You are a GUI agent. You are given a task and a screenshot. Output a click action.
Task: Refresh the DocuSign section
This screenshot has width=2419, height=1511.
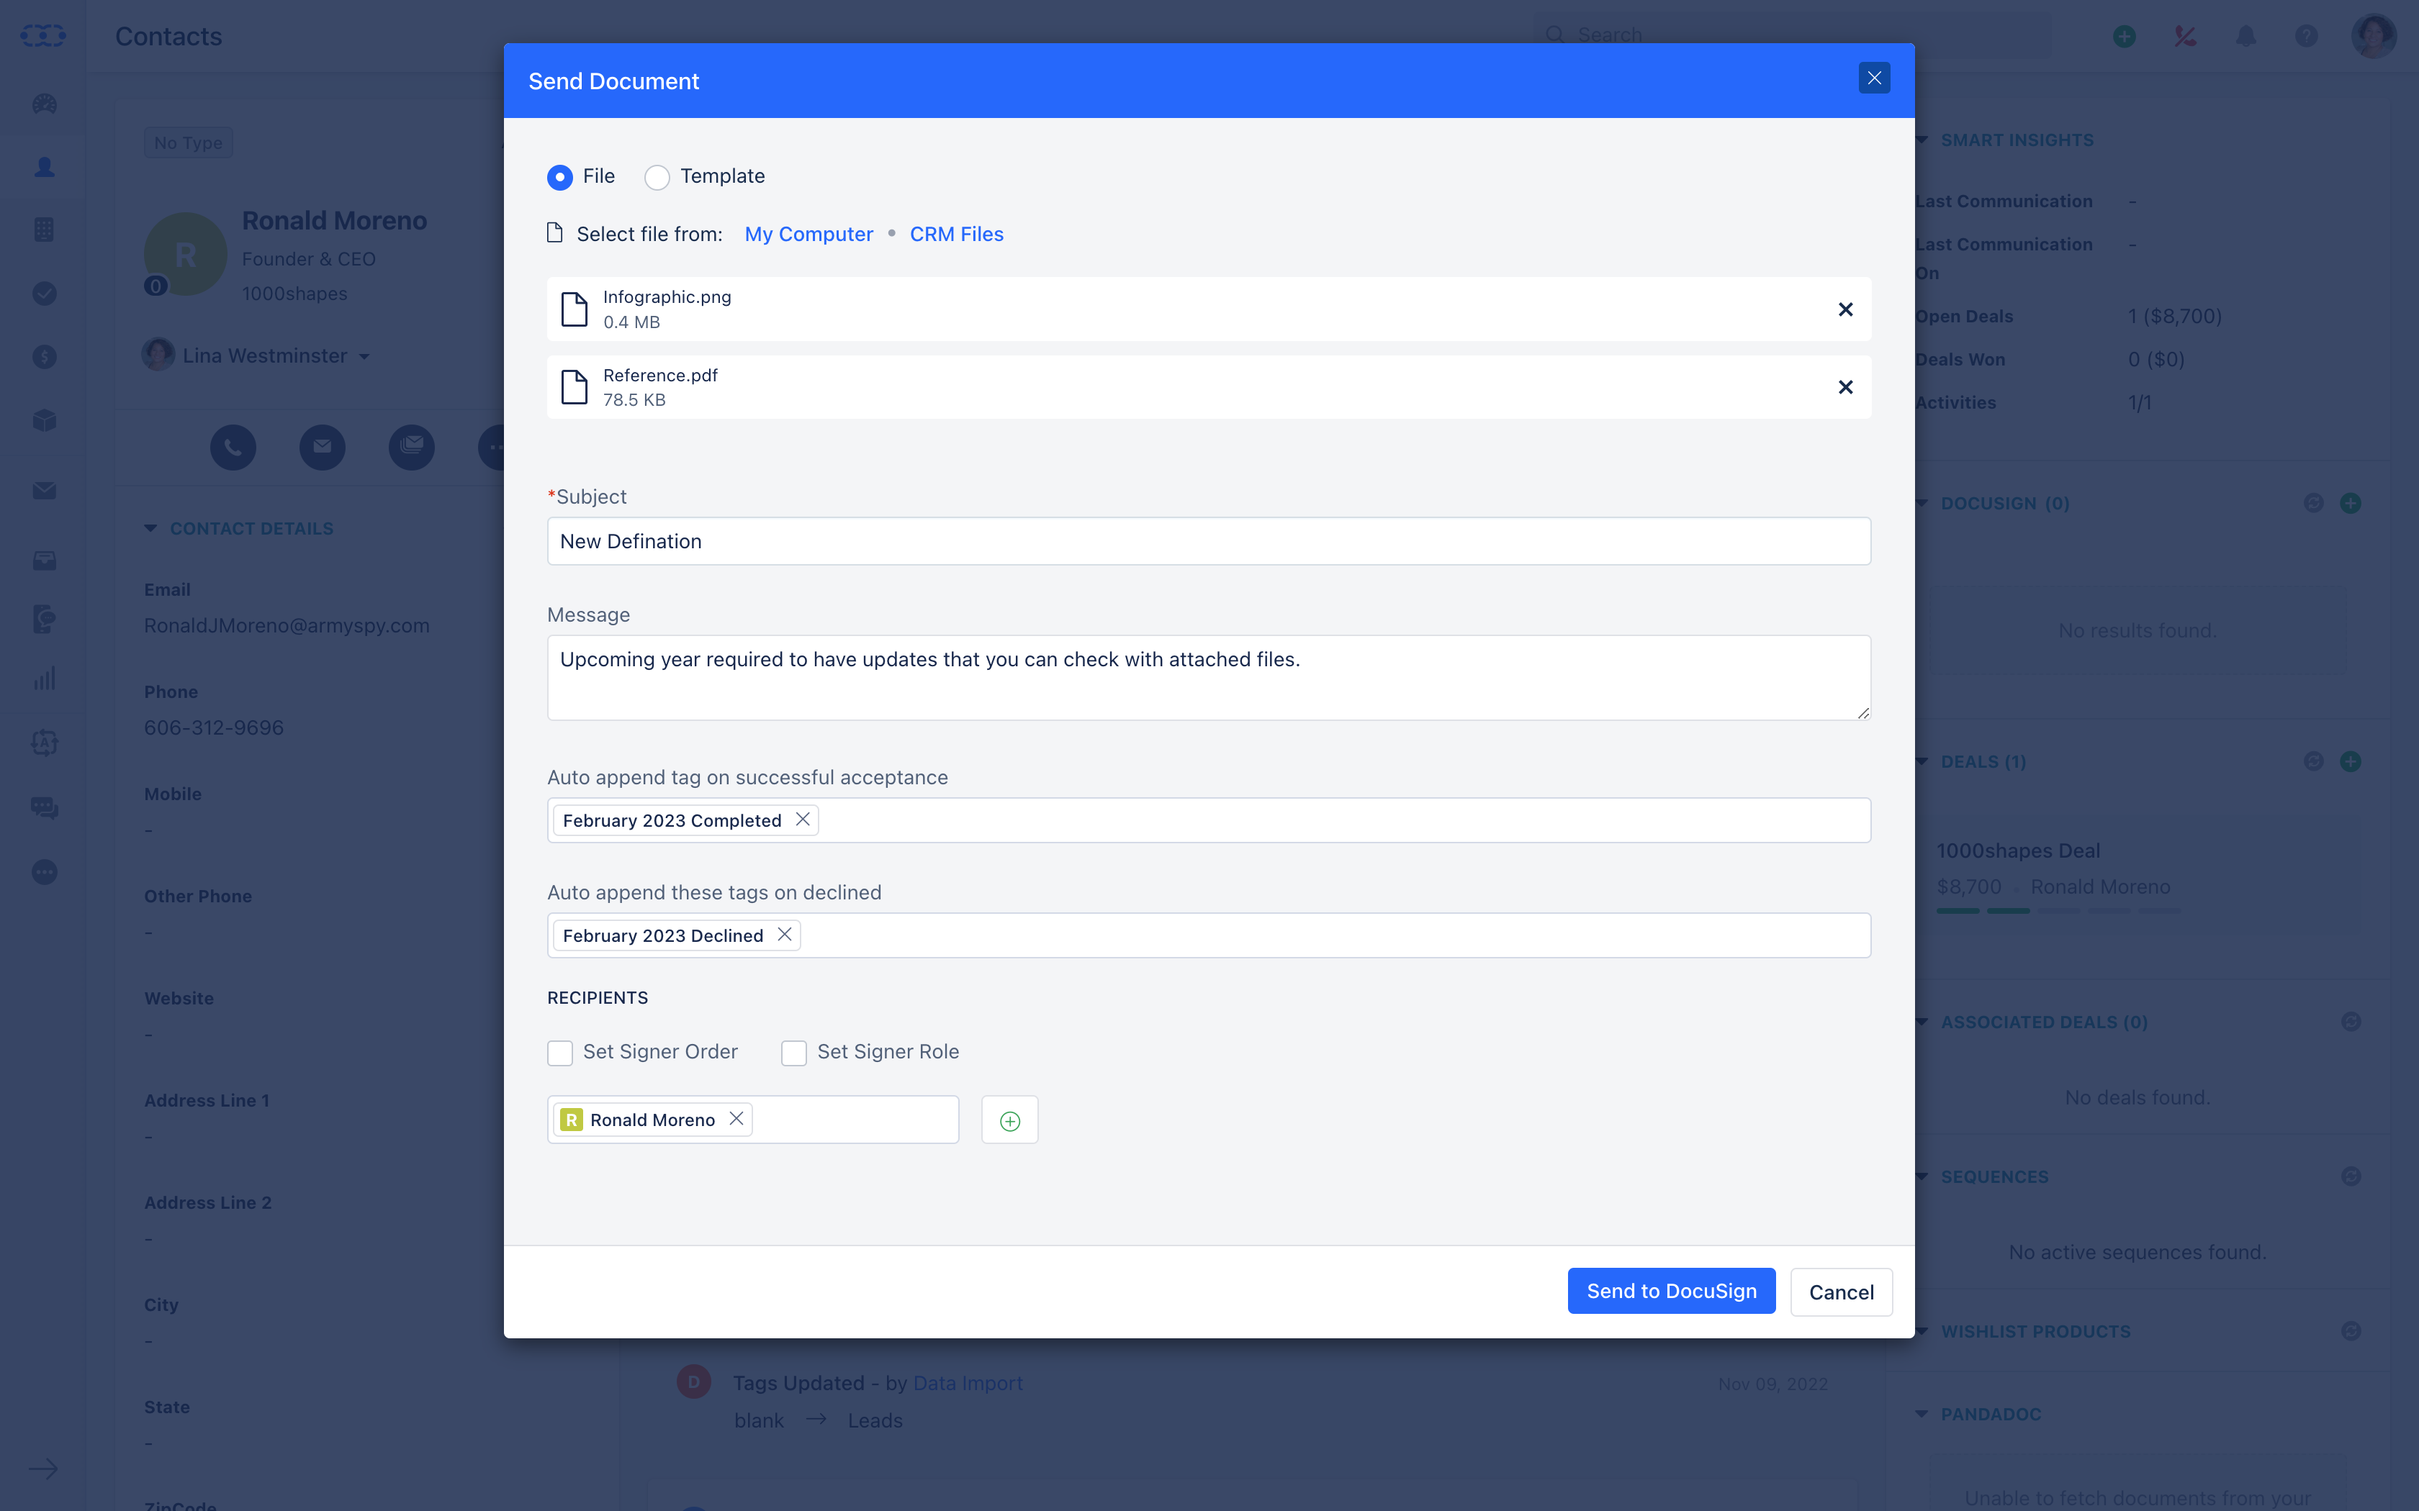coord(2313,503)
